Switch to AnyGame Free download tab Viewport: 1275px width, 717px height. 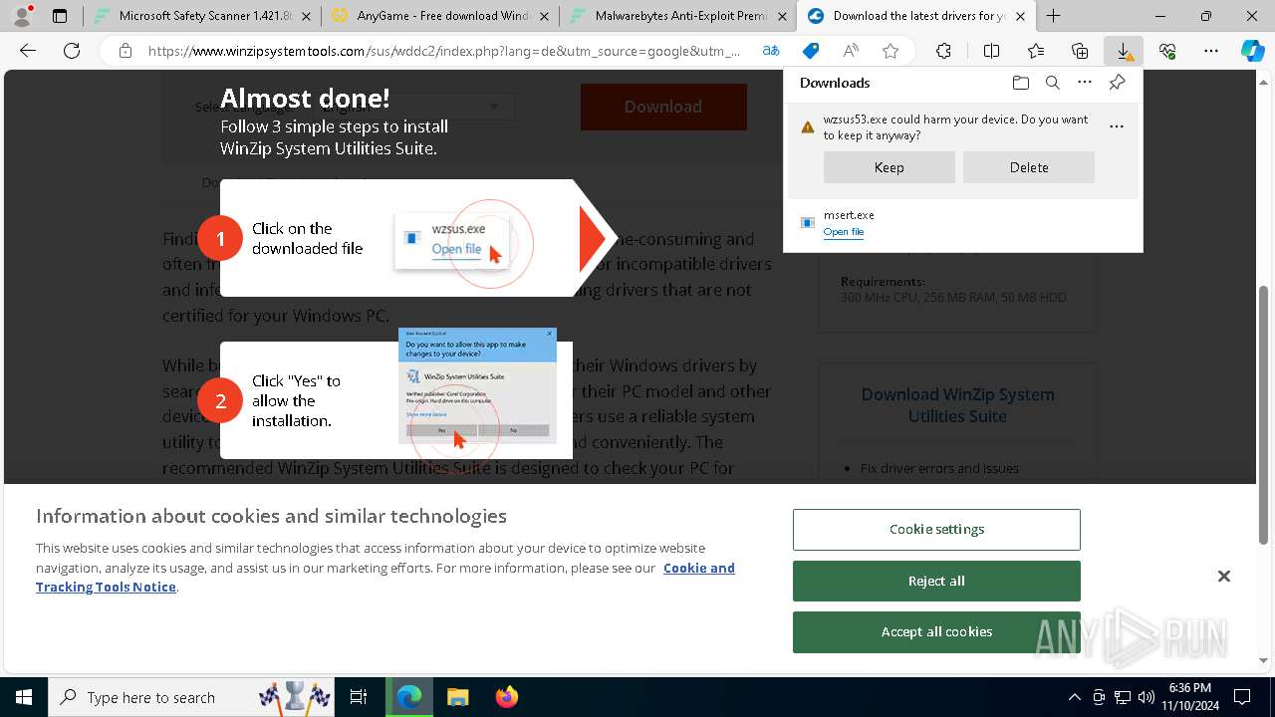(430, 16)
